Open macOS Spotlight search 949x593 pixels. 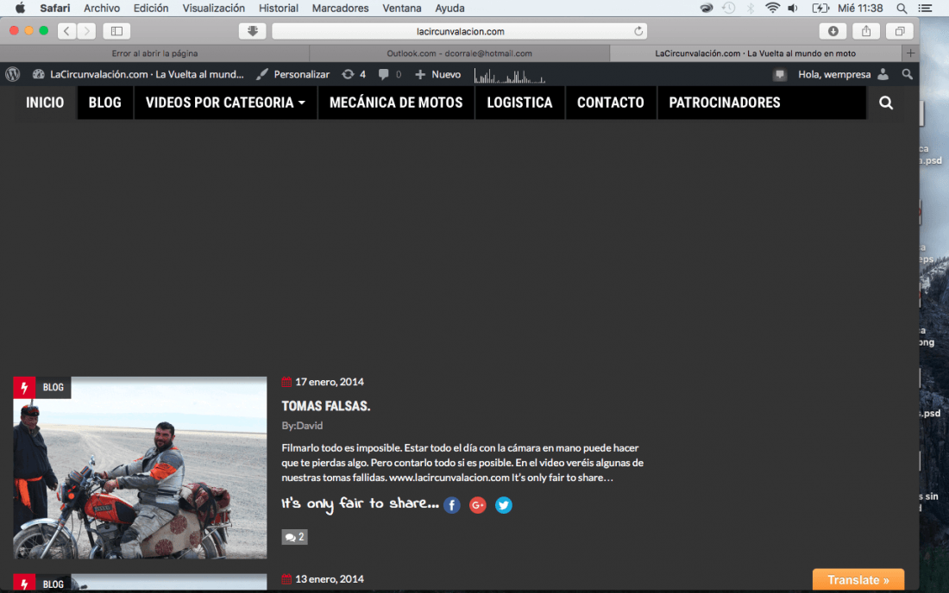[x=902, y=9]
